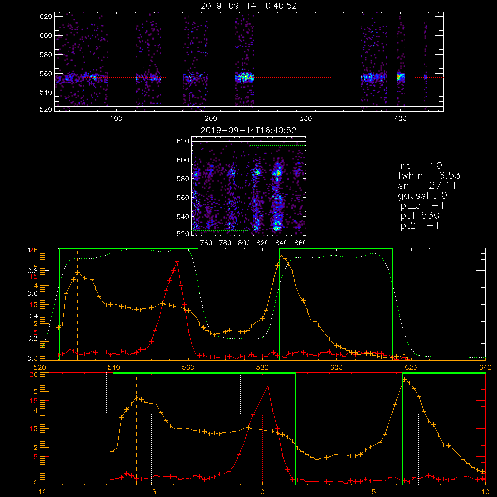Click x-axis label '5' under the bottom profile plot
Image resolution: width=497 pixels, height=497 pixels.
point(374,492)
